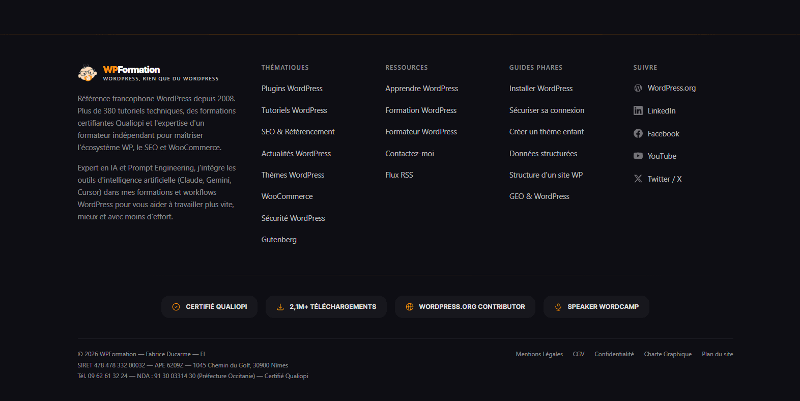Screen dimensions: 800x401
Task: Open the Gutenberg topic link
Action: [x=279, y=240]
